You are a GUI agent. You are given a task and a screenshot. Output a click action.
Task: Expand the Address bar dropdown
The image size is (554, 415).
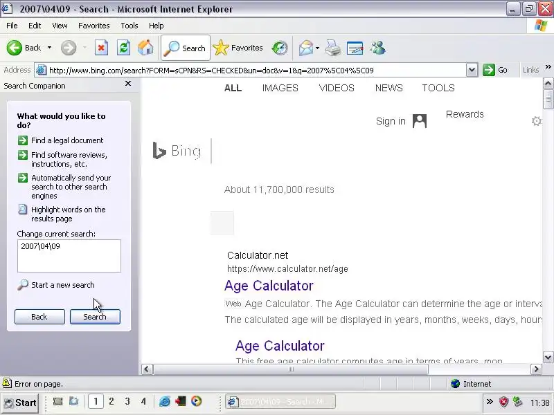pyautogui.click(x=472, y=70)
